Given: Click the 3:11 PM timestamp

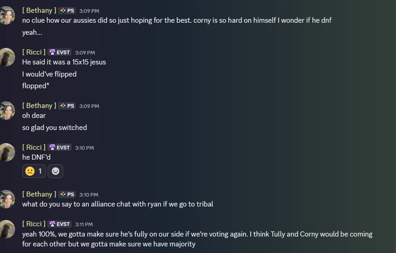Looking at the screenshot, I should [x=84, y=224].
